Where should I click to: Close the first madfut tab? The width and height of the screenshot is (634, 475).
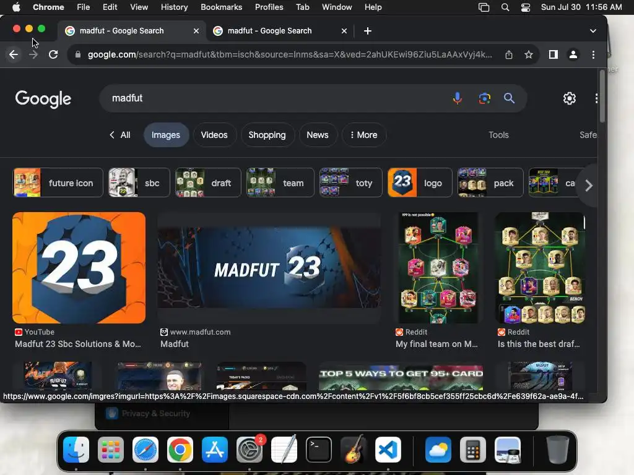196,31
